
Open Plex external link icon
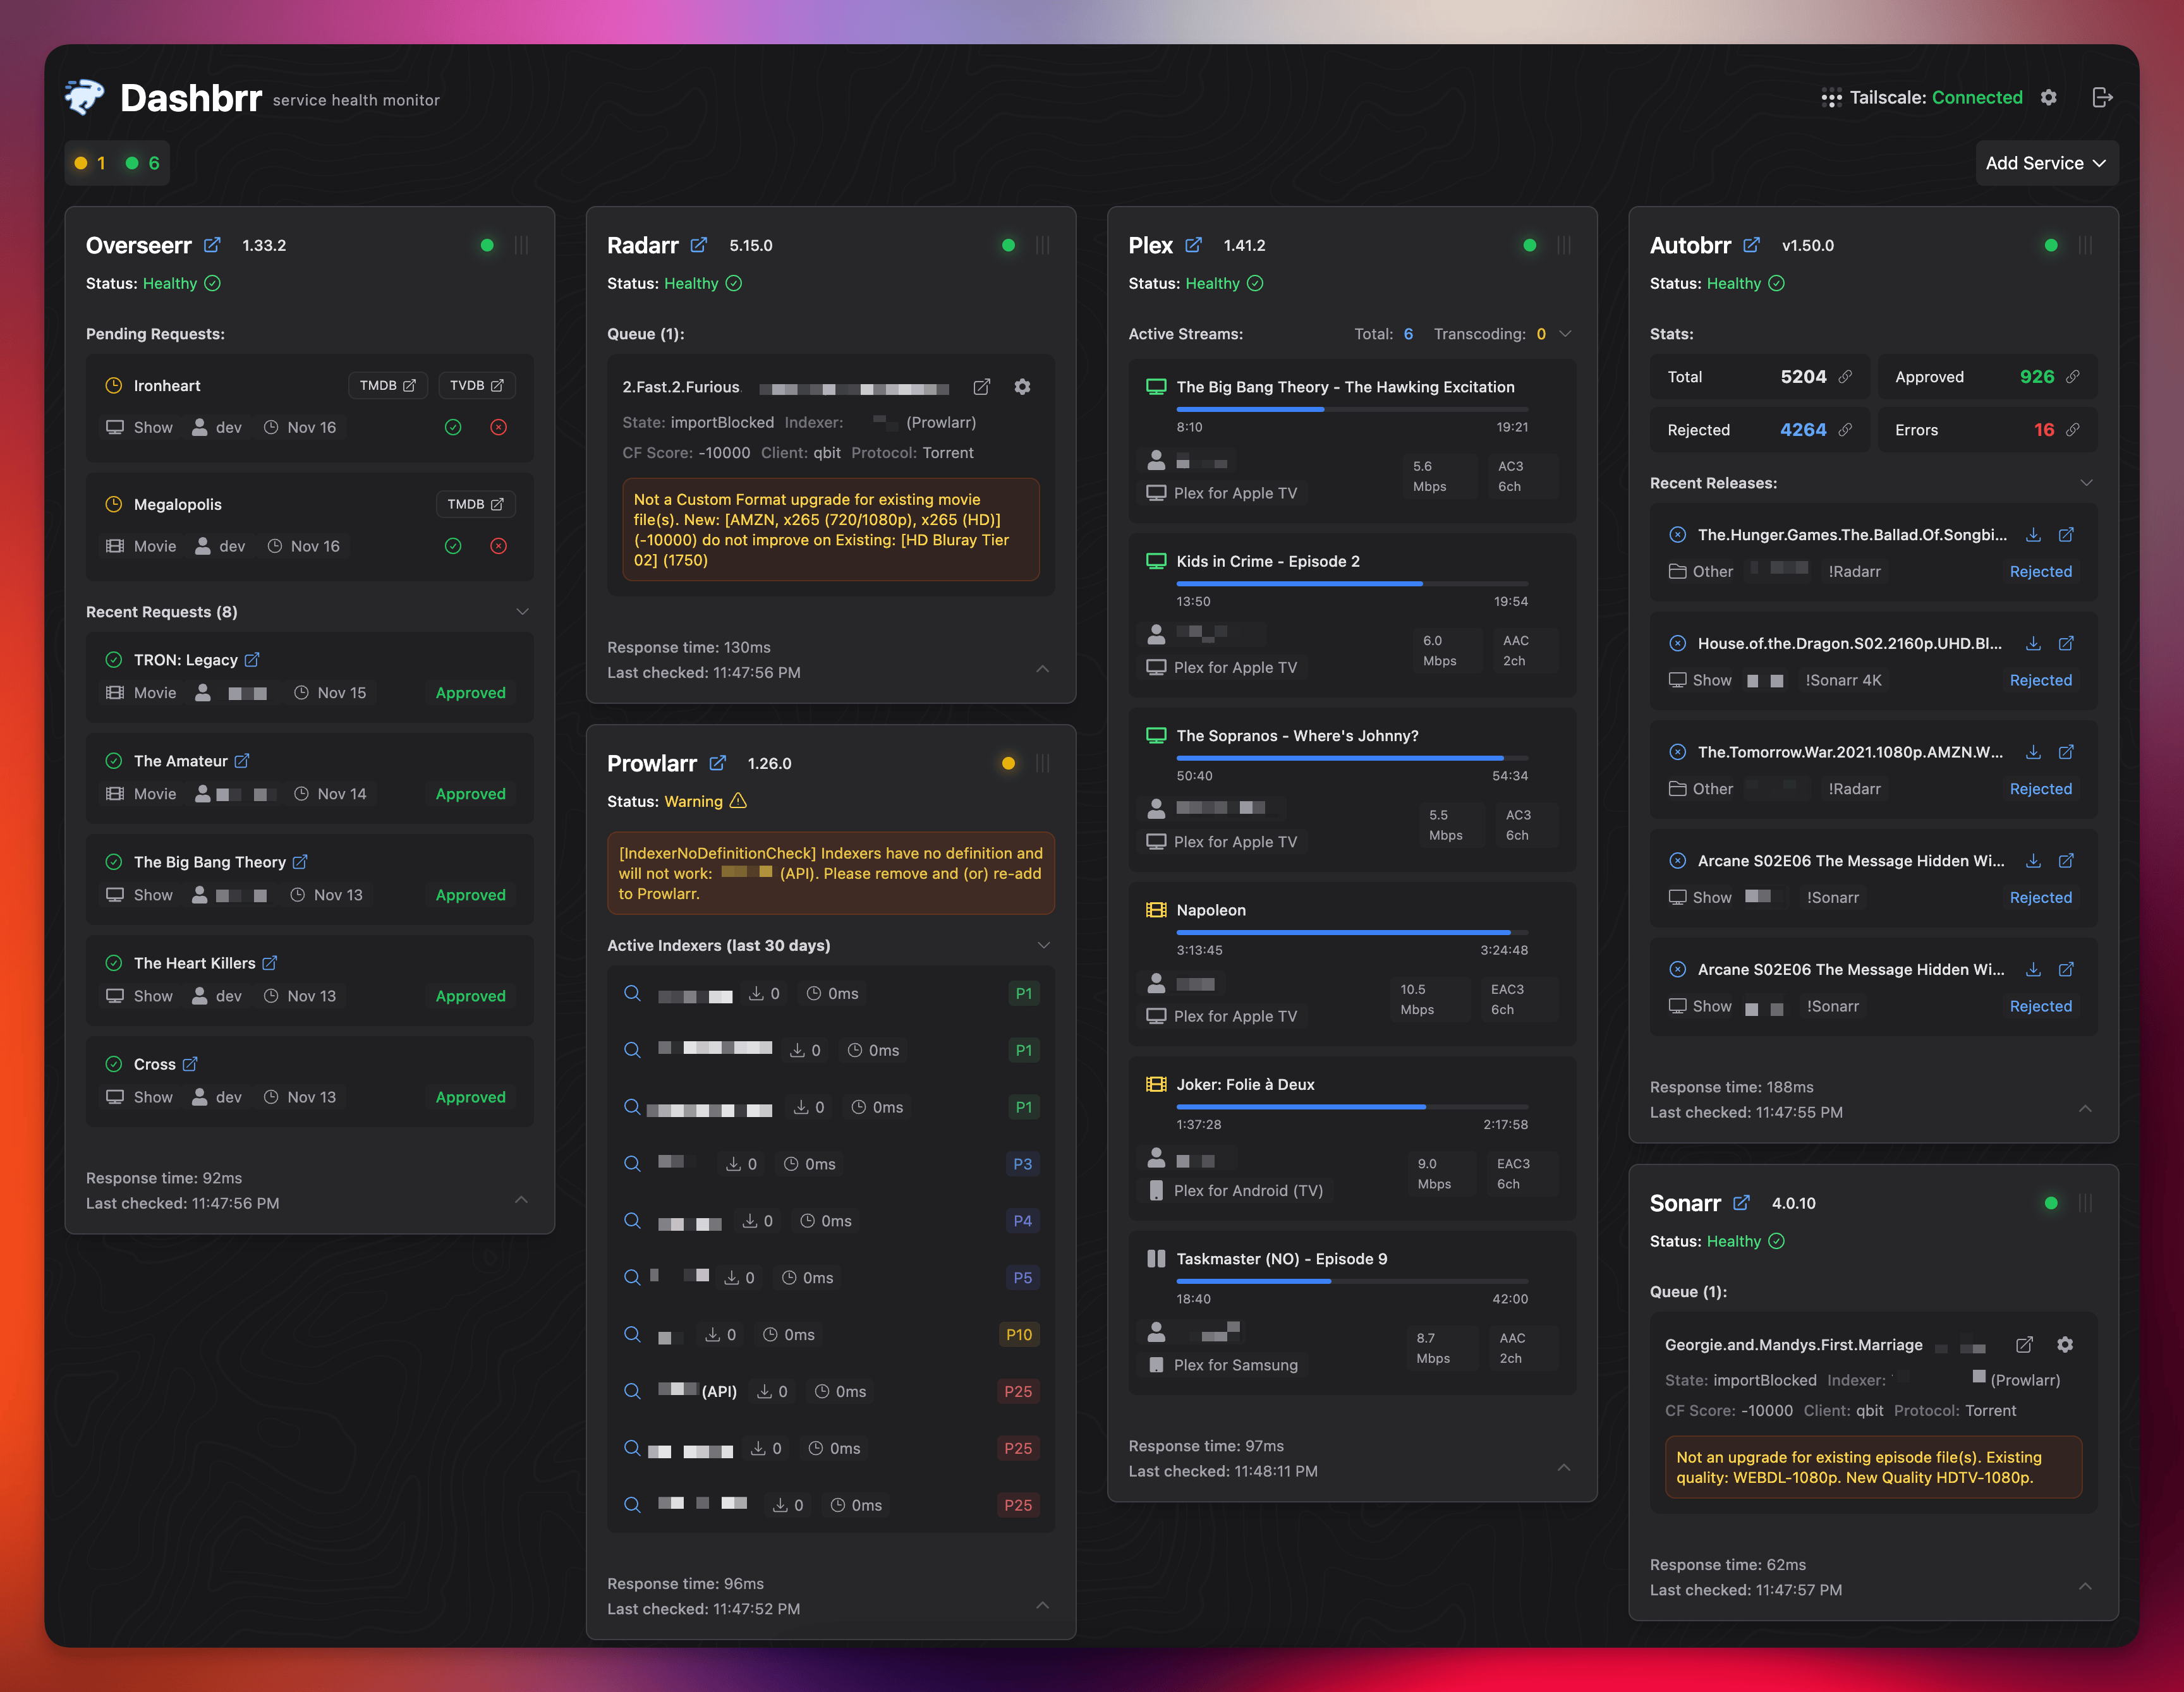coord(1193,245)
